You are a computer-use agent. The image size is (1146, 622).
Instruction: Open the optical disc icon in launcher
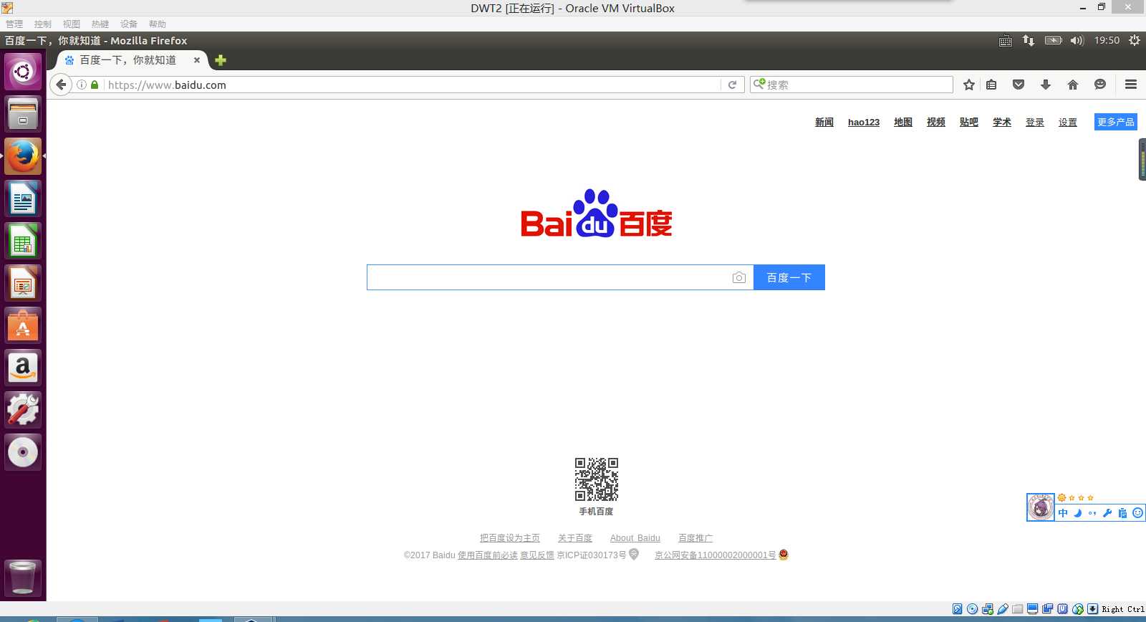pyautogui.click(x=23, y=452)
